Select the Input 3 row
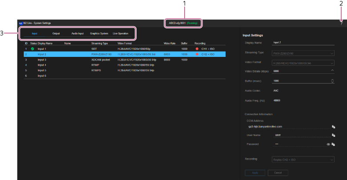Viewport: 347px width, 180px height. (x=125, y=60)
